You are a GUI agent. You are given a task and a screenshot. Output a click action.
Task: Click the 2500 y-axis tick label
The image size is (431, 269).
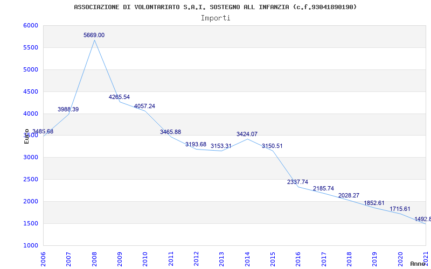click(x=31, y=179)
